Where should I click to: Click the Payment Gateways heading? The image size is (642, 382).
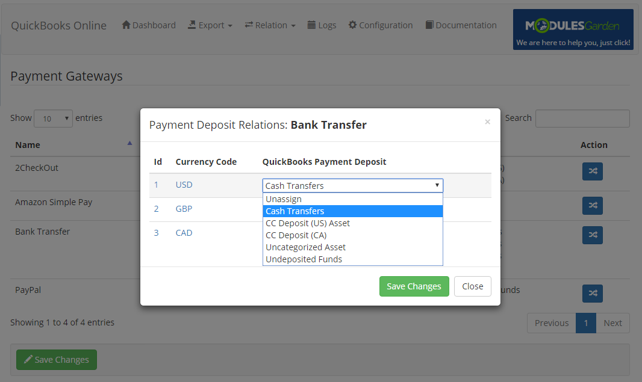(66, 76)
